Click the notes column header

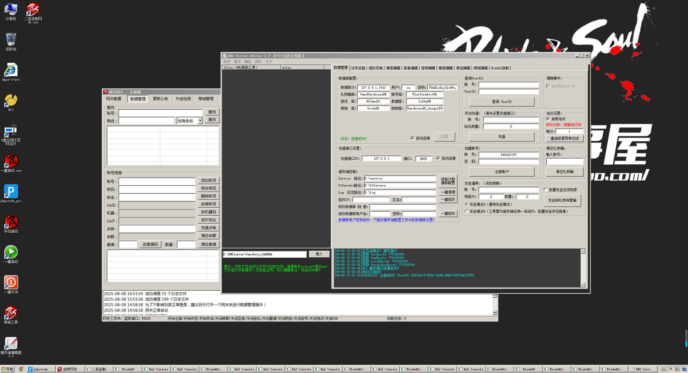302,67
